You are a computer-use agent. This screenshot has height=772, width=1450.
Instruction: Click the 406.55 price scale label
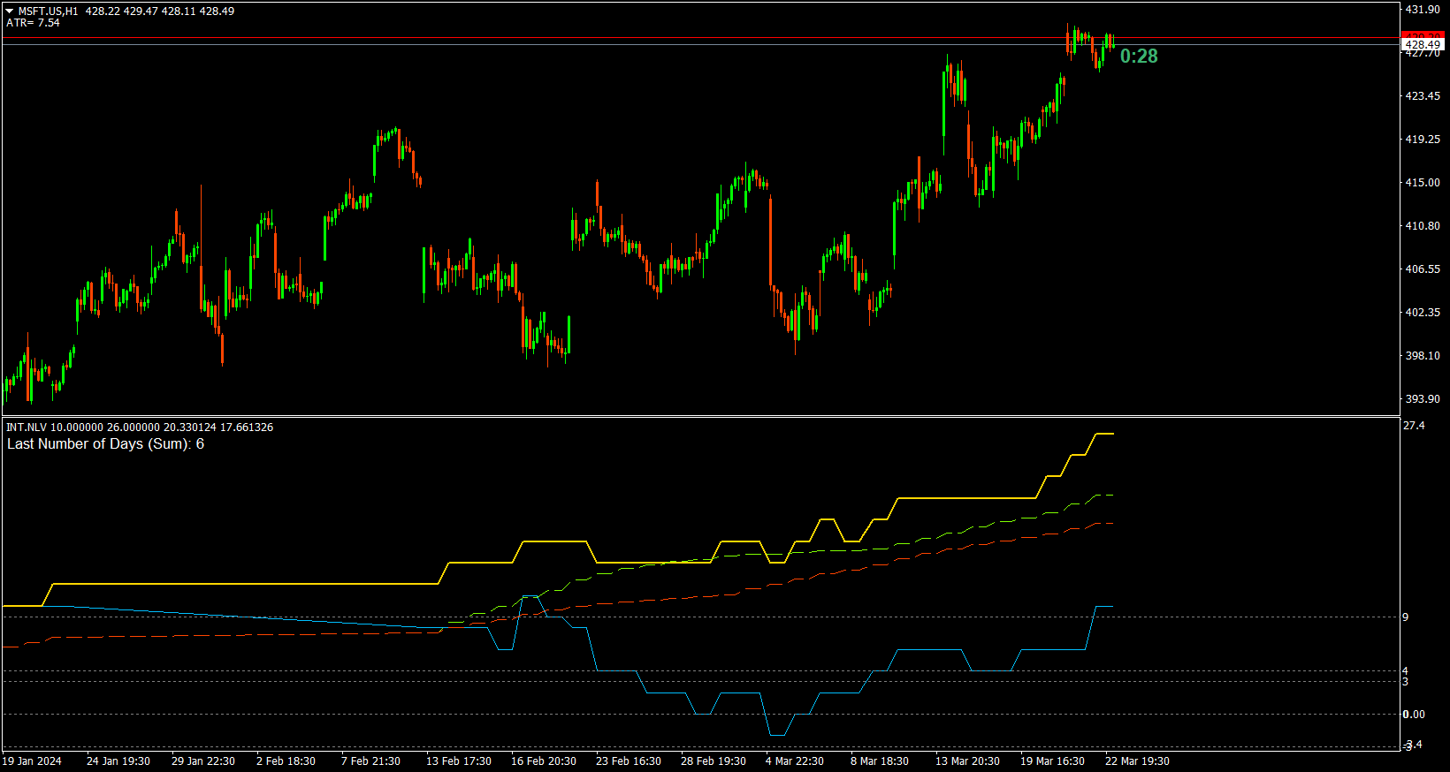(1423, 269)
